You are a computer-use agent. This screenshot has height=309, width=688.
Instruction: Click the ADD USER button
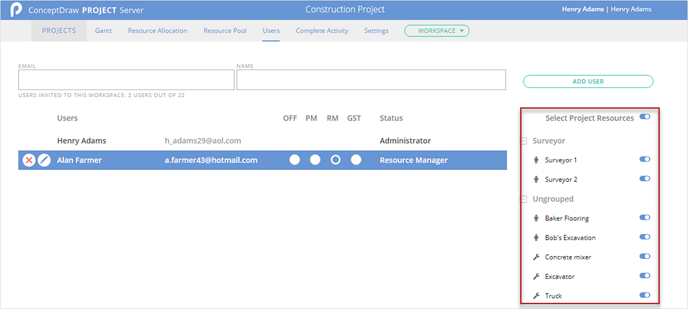click(x=588, y=81)
